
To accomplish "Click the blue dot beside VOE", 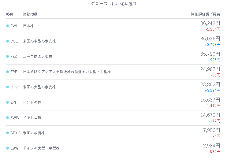I will (8, 41).
